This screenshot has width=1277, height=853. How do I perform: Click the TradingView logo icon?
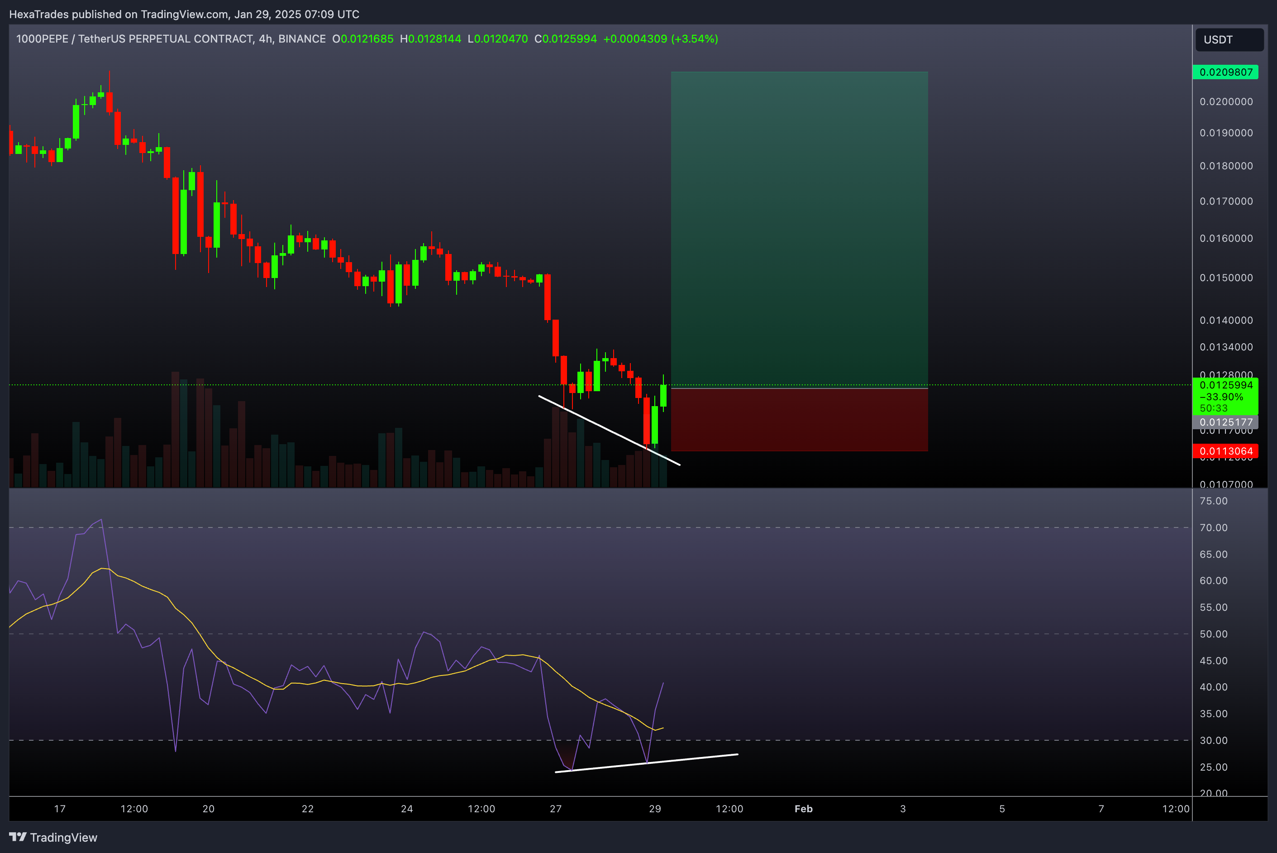(17, 837)
